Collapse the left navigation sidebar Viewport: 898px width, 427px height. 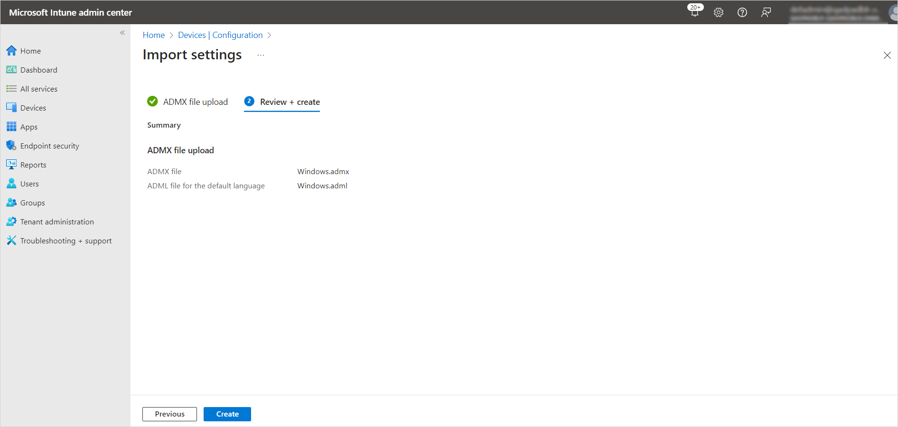coord(122,33)
